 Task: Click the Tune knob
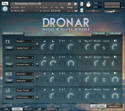pyautogui.click(x=88, y=5)
